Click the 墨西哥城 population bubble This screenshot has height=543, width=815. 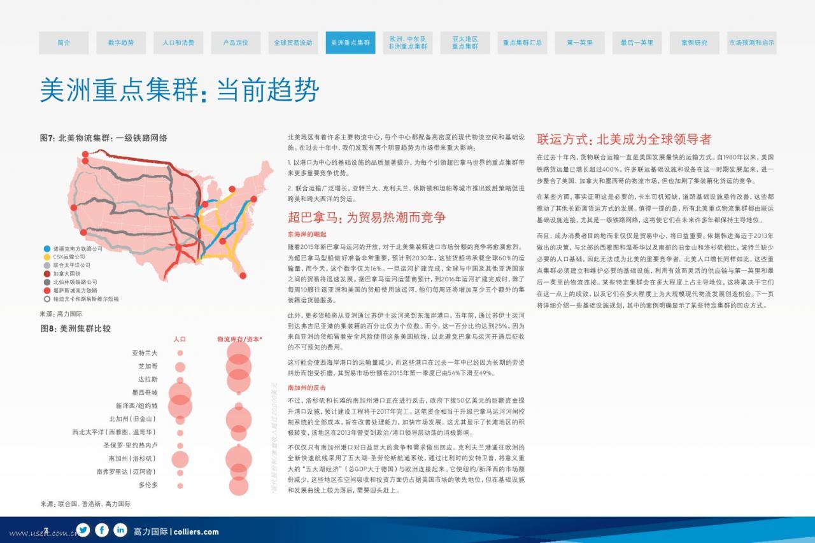coord(180,393)
